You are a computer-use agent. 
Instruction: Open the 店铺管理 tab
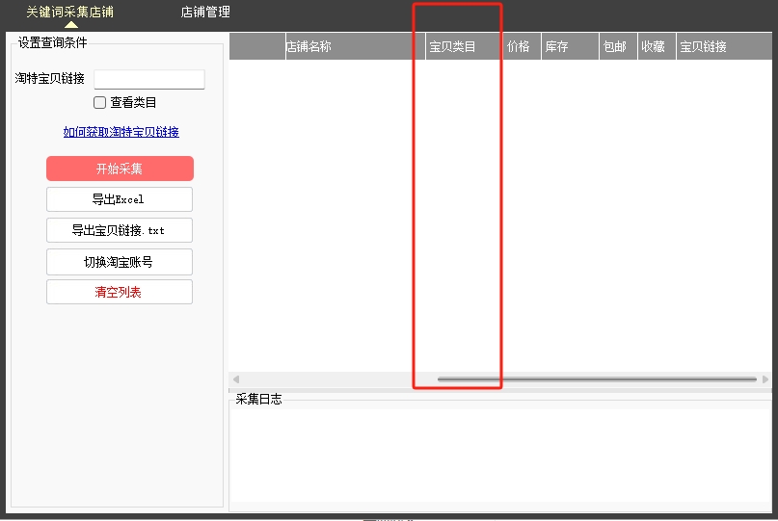coord(205,12)
